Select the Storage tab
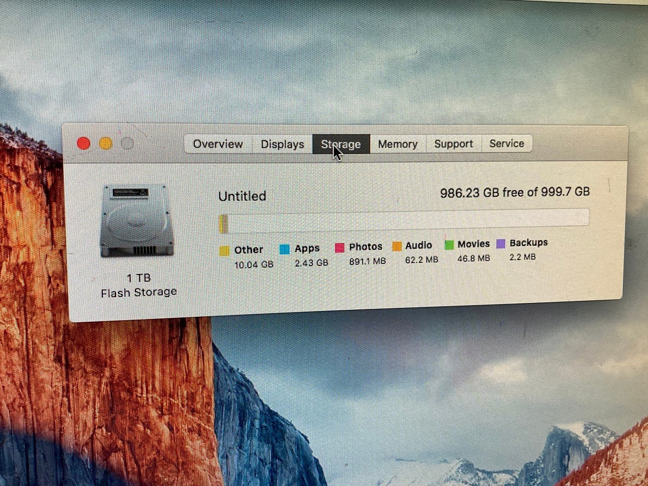This screenshot has height=486, width=648. coord(341,144)
